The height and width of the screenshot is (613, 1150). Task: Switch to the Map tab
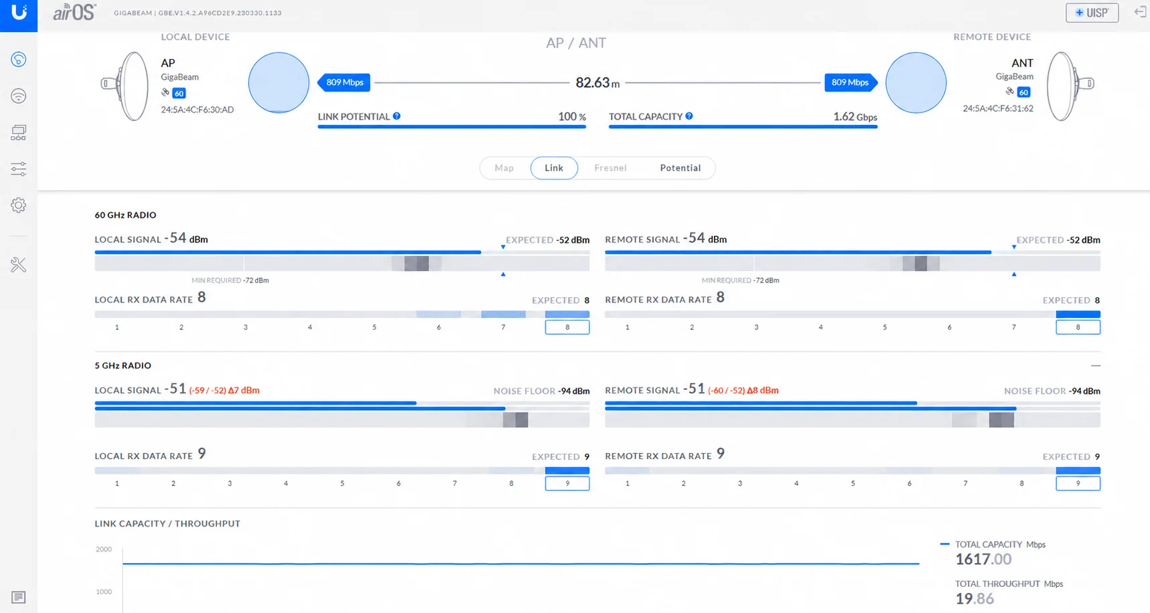pyautogui.click(x=504, y=168)
